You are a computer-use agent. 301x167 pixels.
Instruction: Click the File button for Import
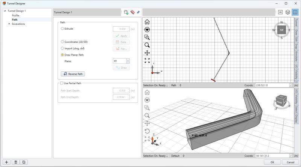point(121,49)
